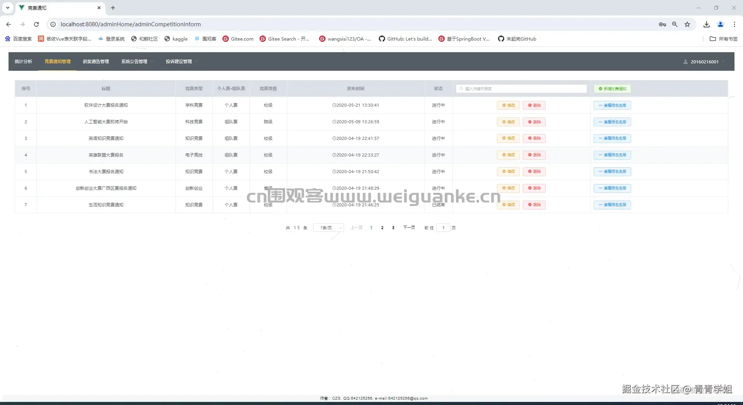Go to page 2 in pagination
Viewport: 743px width, 405px height.
point(382,228)
